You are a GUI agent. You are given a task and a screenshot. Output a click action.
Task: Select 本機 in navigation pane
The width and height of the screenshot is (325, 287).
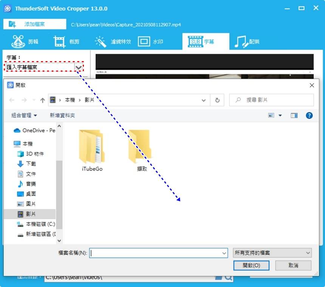tap(23, 144)
